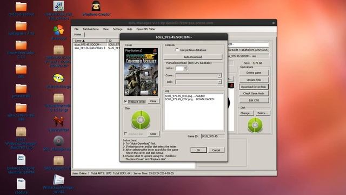Open the Cover combo box in Manual Download
The height and width of the screenshot is (195, 346).
(198, 75)
